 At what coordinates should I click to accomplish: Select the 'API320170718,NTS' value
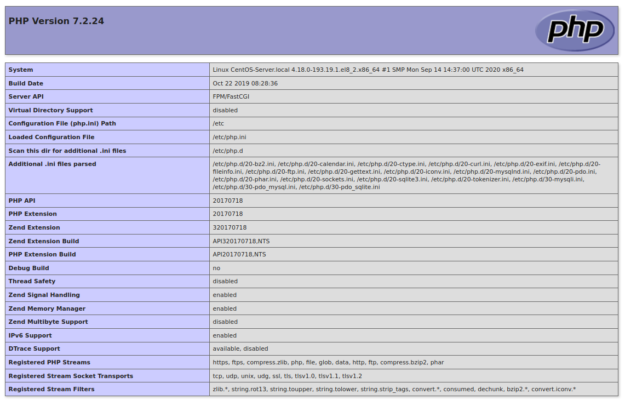(241, 241)
